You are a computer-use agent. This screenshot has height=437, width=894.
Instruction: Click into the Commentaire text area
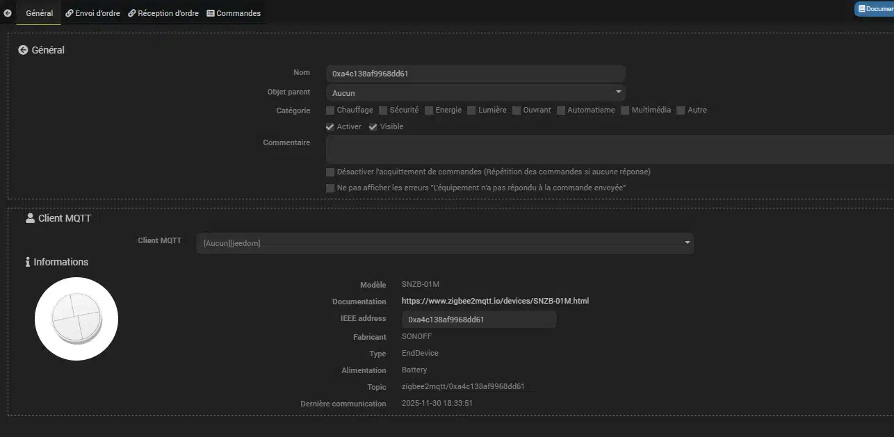coord(605,149)
